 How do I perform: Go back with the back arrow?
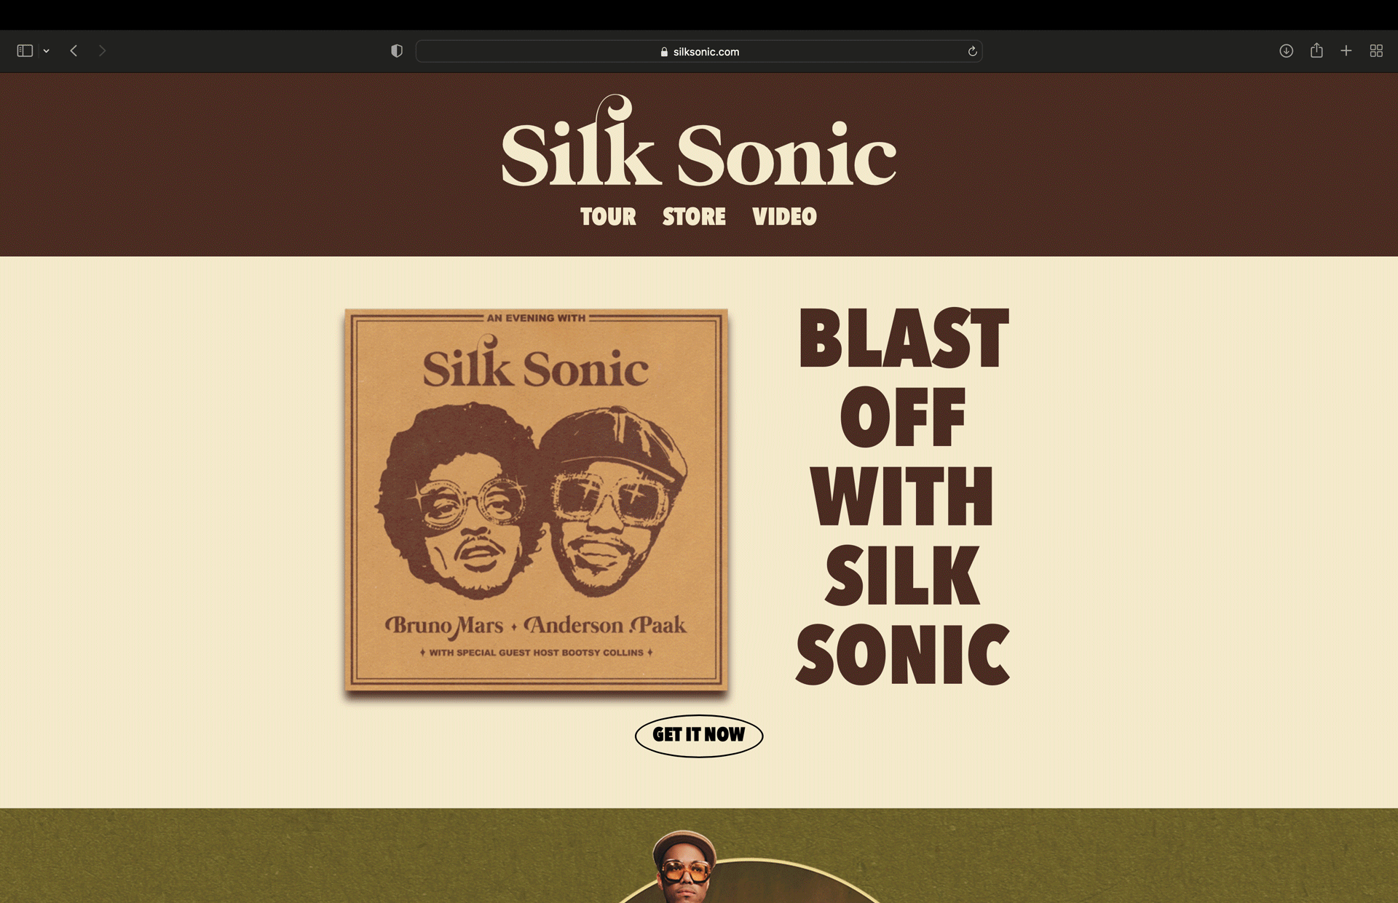(74, 51)
